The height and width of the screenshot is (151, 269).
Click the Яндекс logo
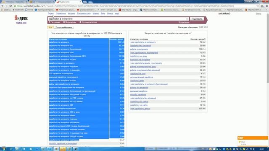(21, 18)
